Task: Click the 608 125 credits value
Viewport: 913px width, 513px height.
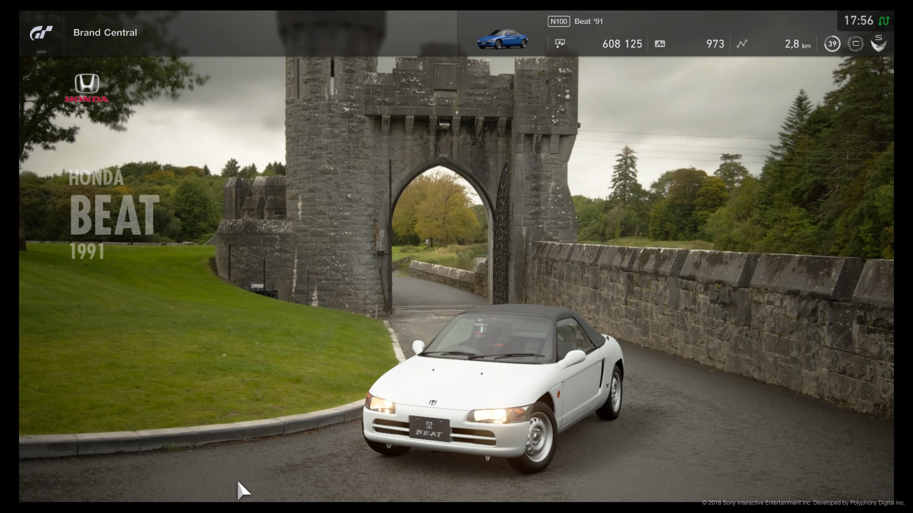Action: pos(622,44)
